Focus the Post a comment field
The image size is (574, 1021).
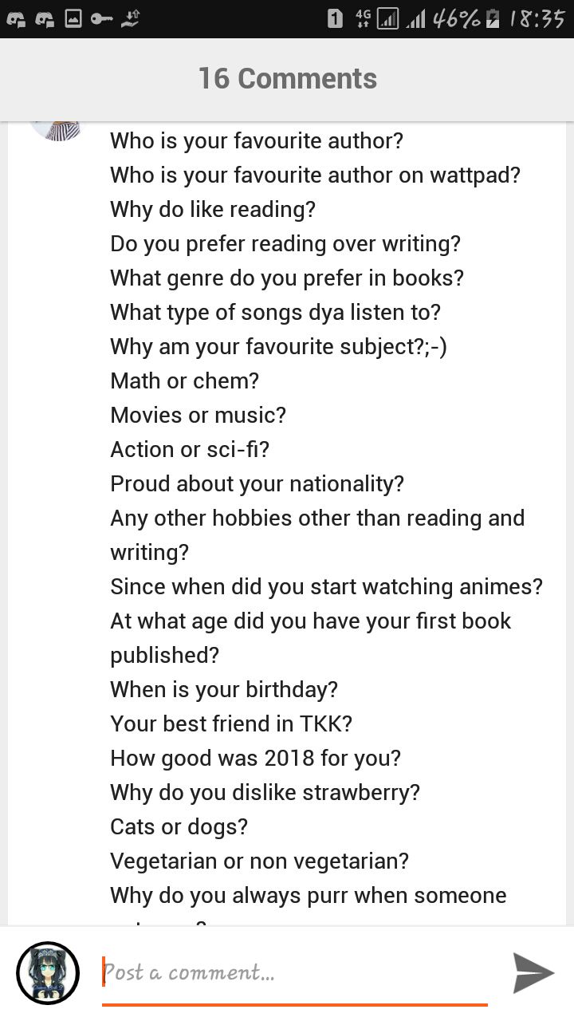point(295,974)
